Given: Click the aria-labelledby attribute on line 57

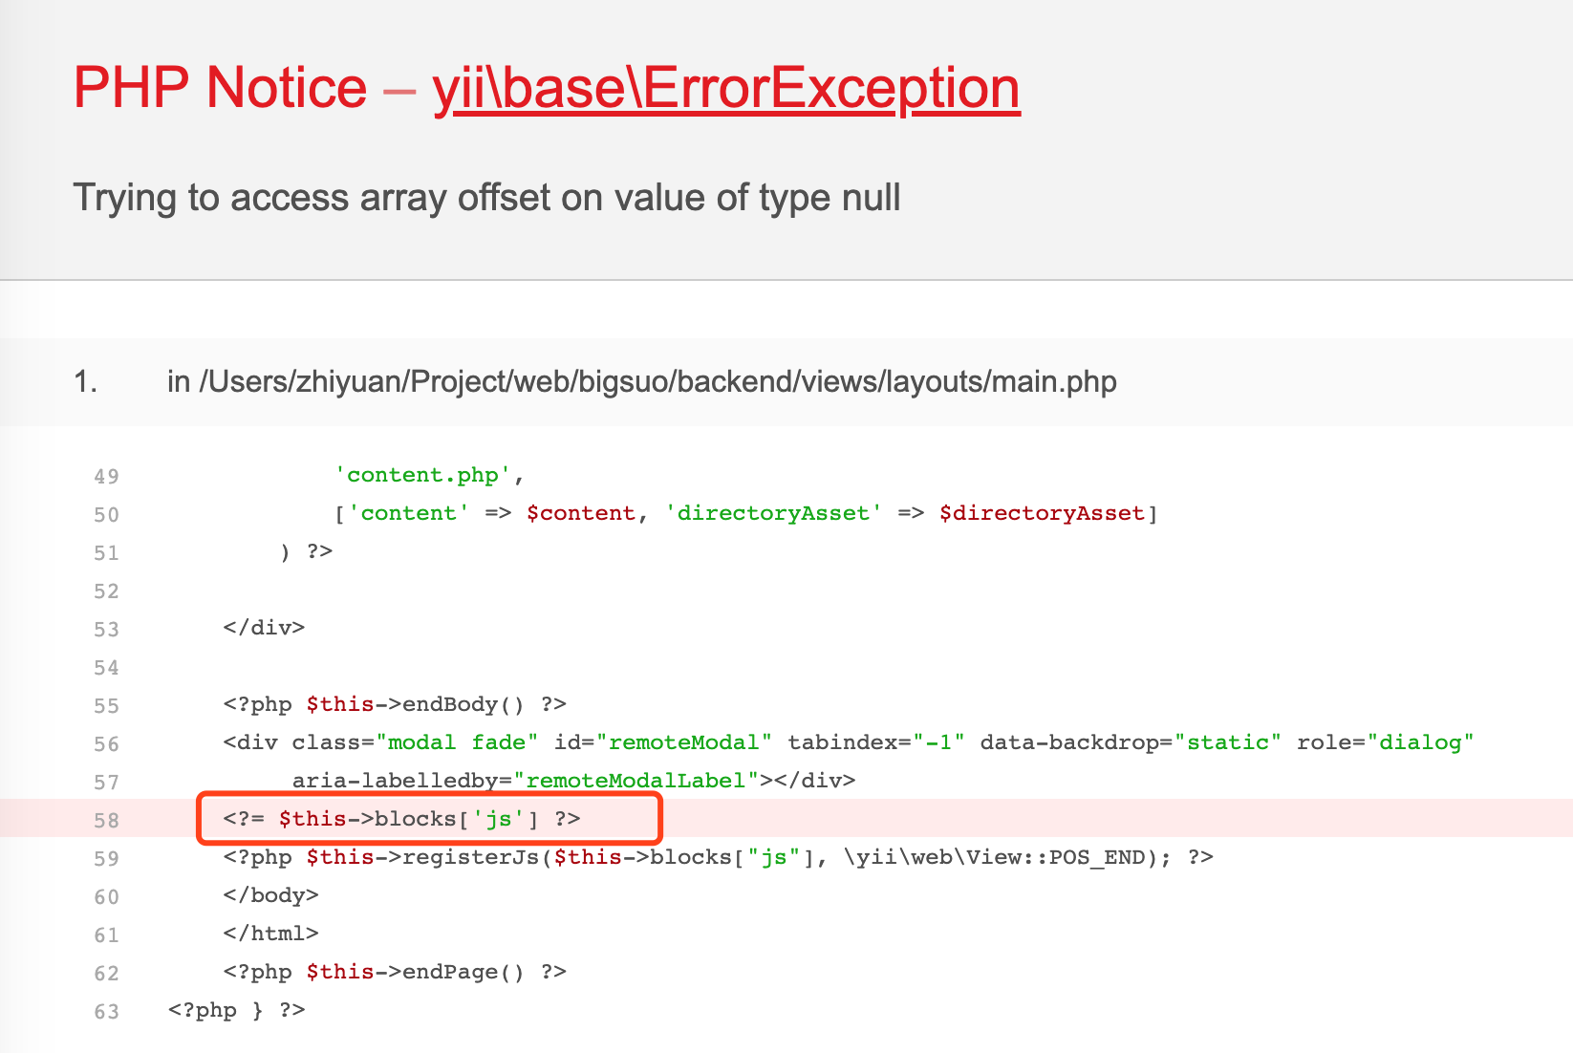Looking at the screenshot, I should click(x=396, y=781).
